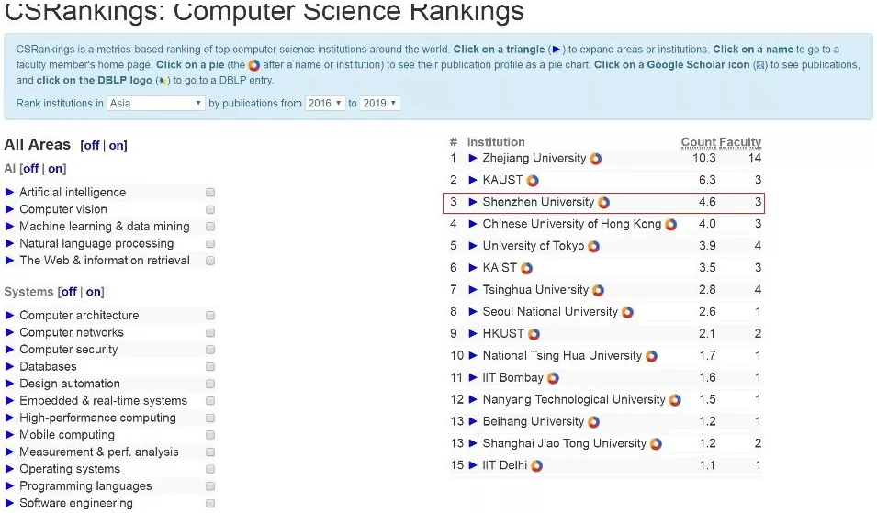The width and height of the screenshot is (877, 513).
Task: View Seoul National University pie chart
Action: pos(627,312)
